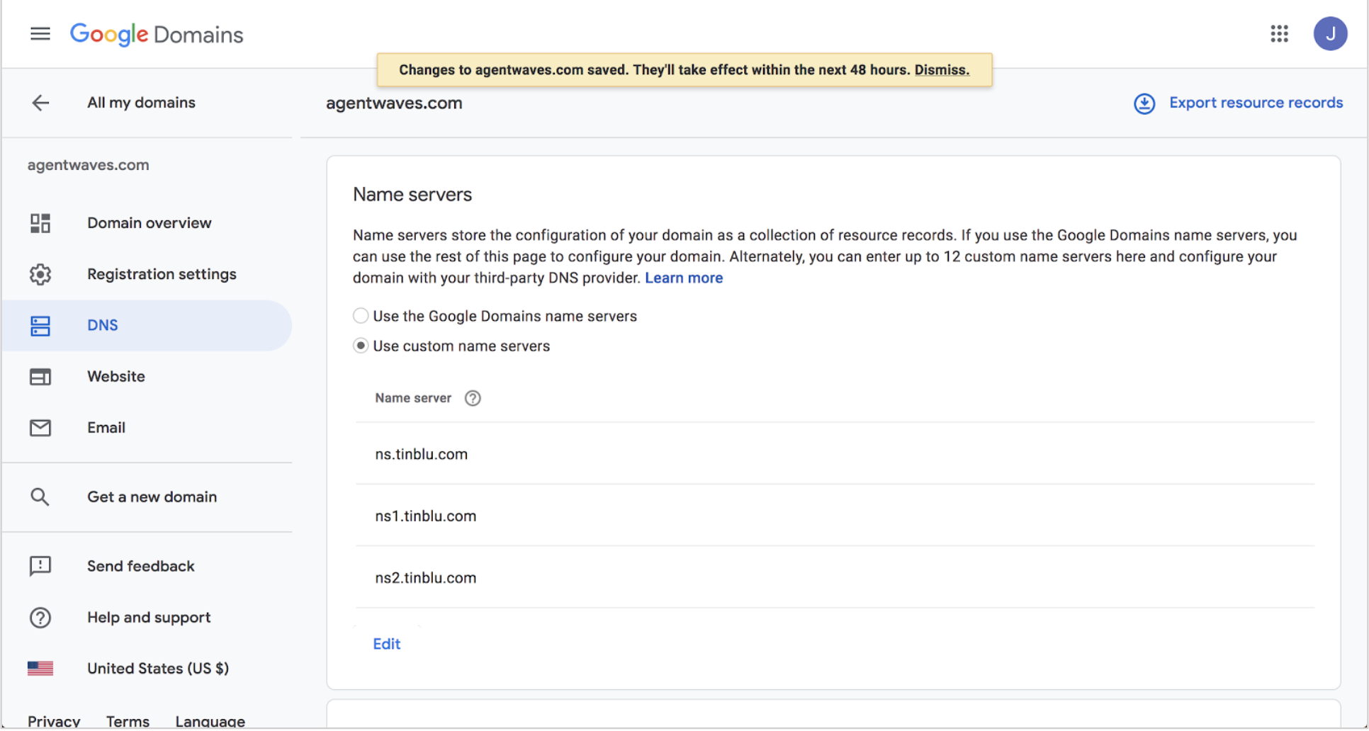Open the Language link
Screen dimensions: 1369x731
[x=210, y=721]
